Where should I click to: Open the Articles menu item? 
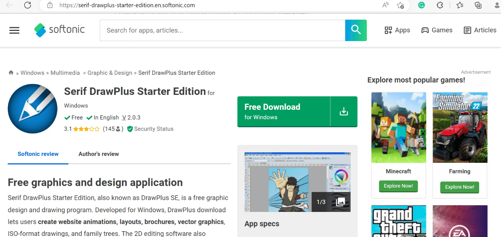[480, 30]
